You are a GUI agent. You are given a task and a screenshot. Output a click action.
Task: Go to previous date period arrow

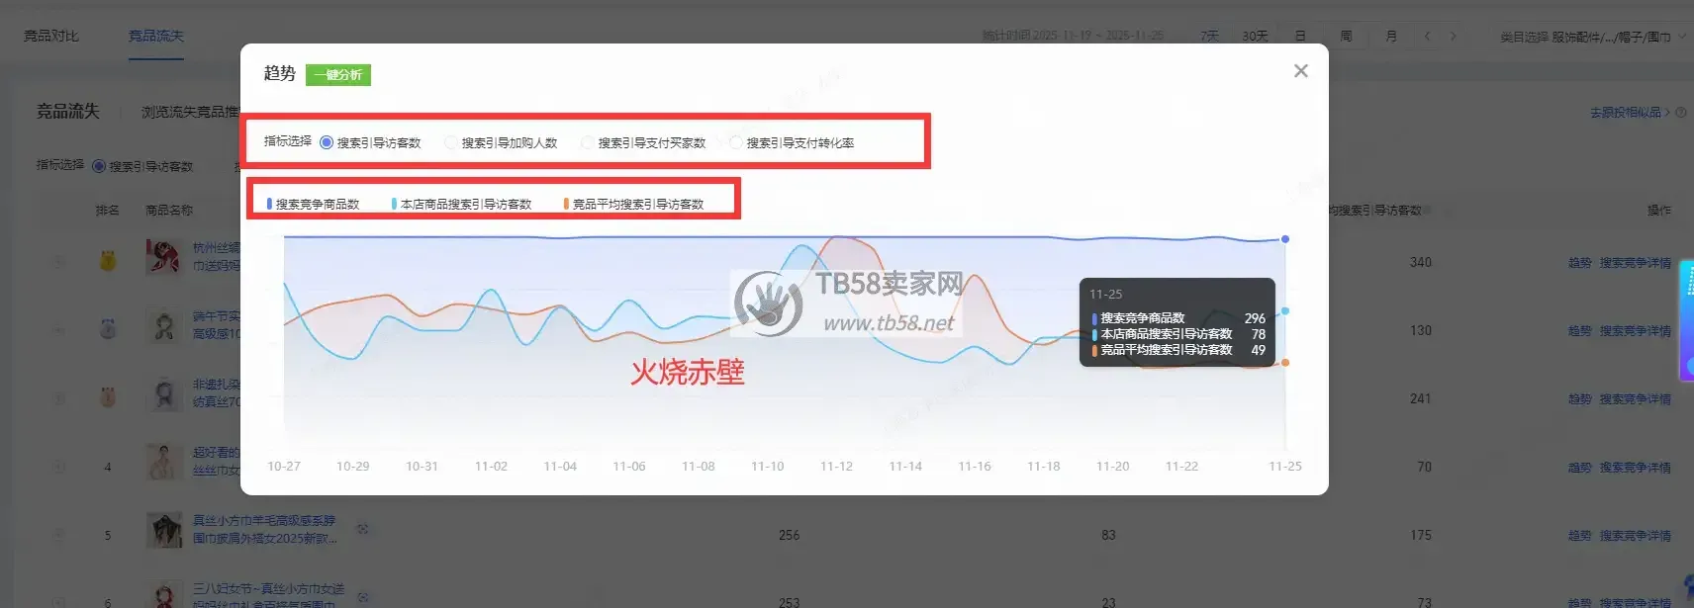click(1427, 36)
